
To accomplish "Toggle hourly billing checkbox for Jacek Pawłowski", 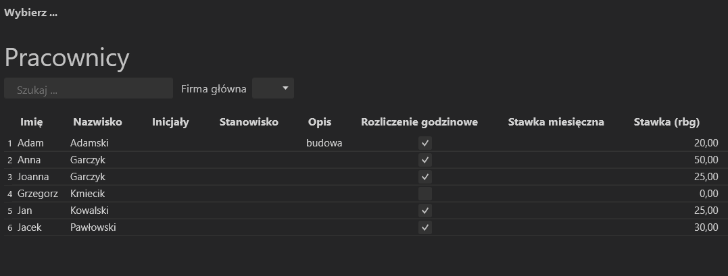I will pos(424,227).
